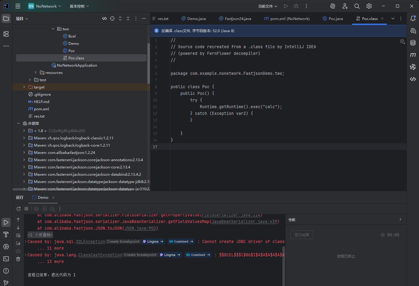Open project panel options menu
Image resolution: width=419 pixels, height=286 pixels.
[x=136, y=18]
